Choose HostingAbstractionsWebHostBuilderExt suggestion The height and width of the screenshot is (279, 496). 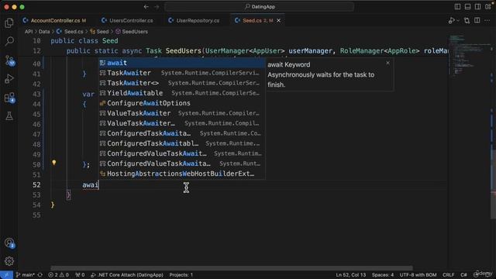tap(182, 174)
